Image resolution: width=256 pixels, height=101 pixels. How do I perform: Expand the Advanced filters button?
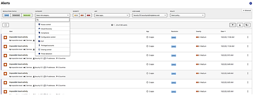pyautogui.click(x=247, y=10)
